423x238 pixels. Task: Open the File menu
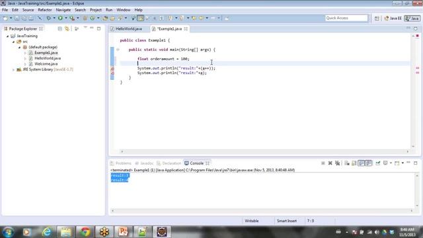tap(5, 10)
